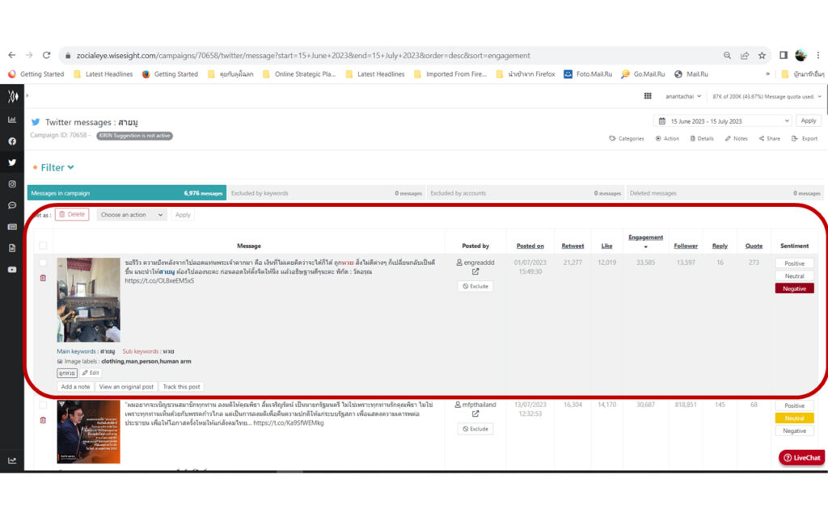The image size is (828, 517).
Task: Share this page via the address bar share icon
Action: [x=745, y=56]
